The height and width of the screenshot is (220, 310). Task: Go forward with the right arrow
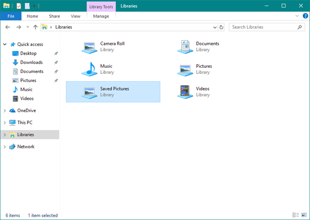19,27
